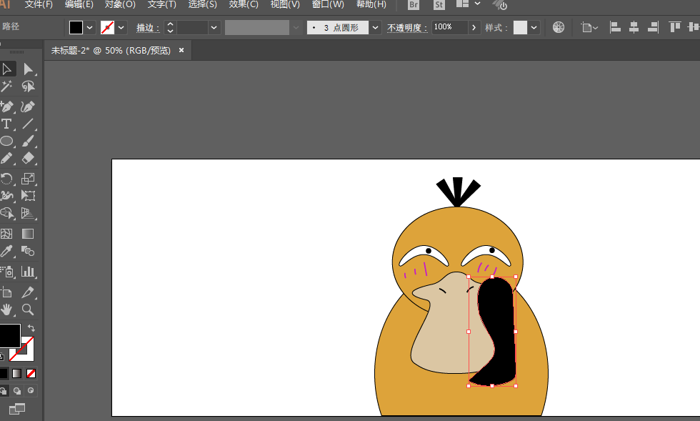Open the 窗口(W) menu
Screen dimensions: 700x421
pos(328,4)
